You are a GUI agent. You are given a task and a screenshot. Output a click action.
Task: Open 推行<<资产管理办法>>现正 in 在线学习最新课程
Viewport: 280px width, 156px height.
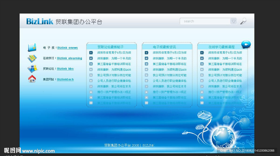pos(225,92)
